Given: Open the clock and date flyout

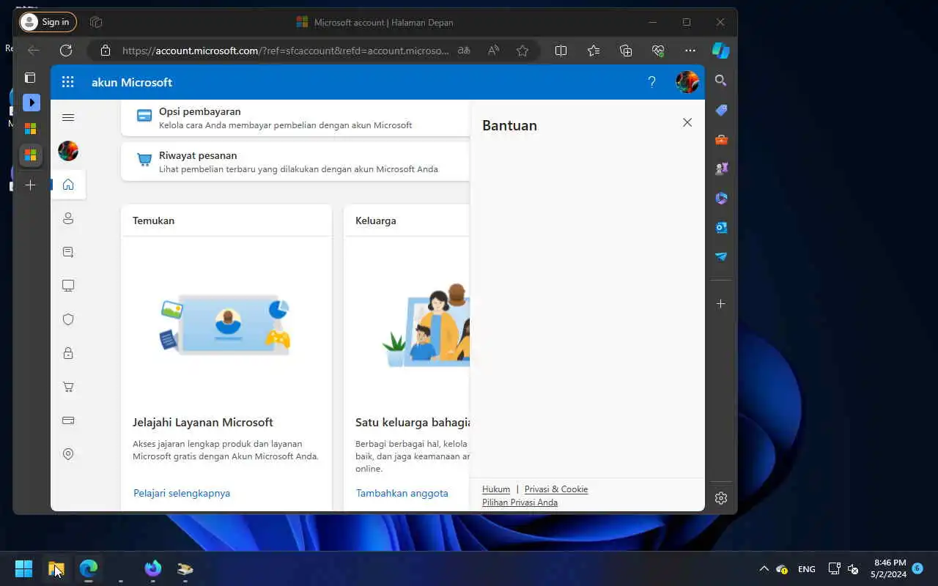Looking at the screenshot, I should click(x=889, y=568).
